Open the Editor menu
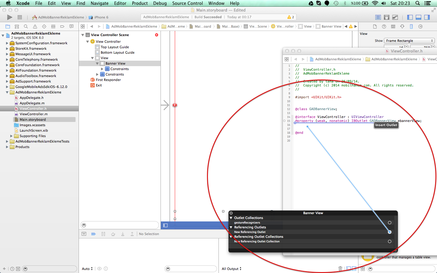The height and width of the screenshot is (273, 437). [120, 3]
